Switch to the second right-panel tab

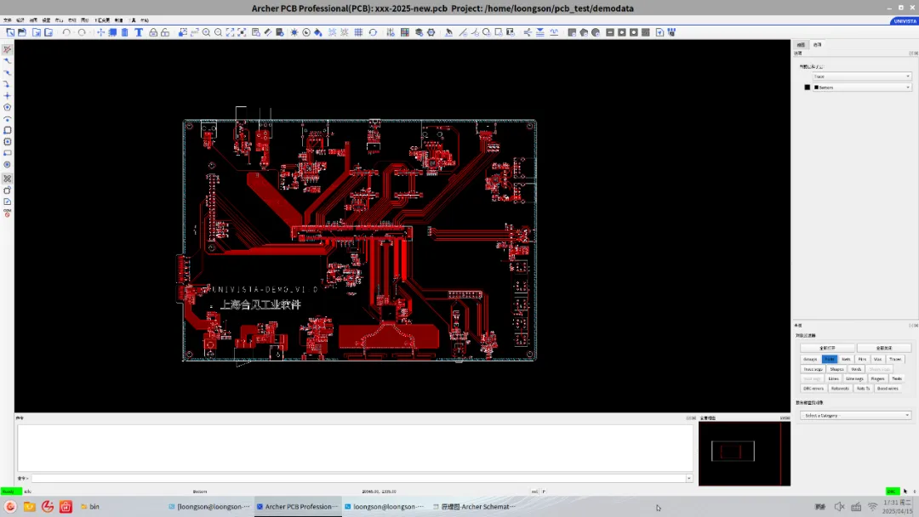pos(818,44)
